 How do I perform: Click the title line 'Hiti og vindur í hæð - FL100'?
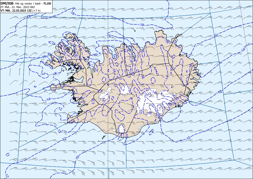(x=33, y=3)
